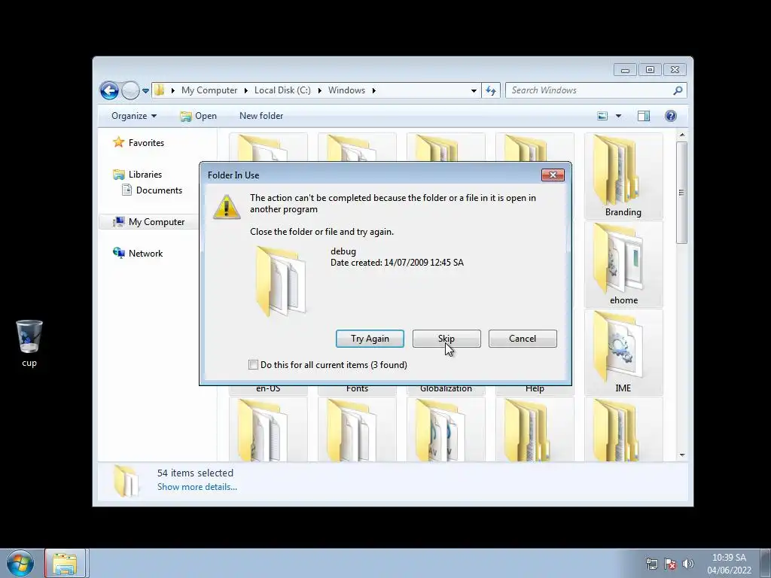The height and width of the screenshot is (578, 771).
Task: Maximize the Explorer window
Action: click(650, 70)
